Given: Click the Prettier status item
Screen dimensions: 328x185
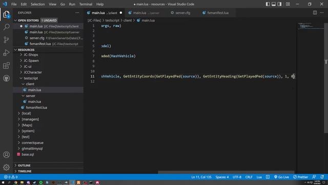Looking at the screenshot, I should pos(300,177).
